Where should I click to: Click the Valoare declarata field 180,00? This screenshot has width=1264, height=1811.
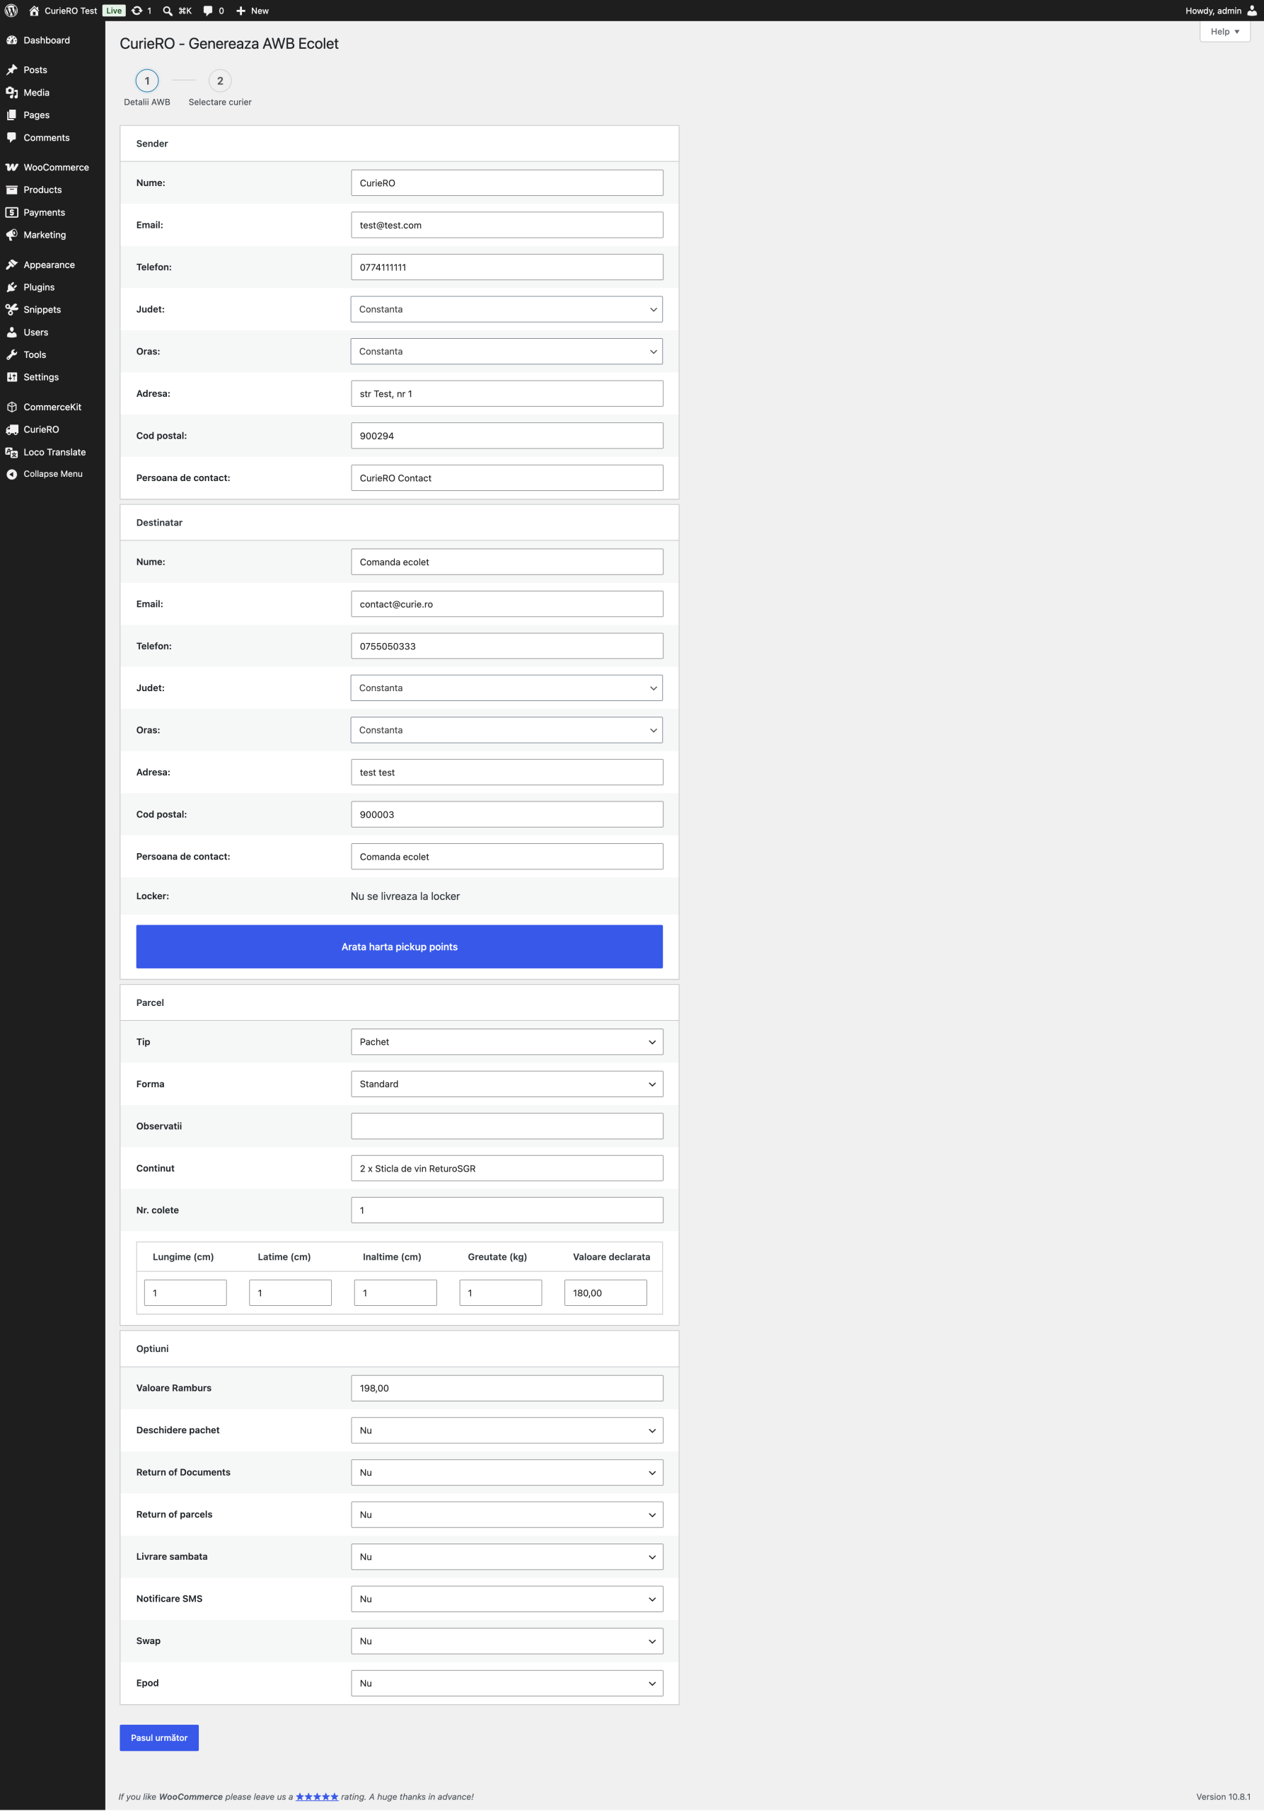[605, 1292]
